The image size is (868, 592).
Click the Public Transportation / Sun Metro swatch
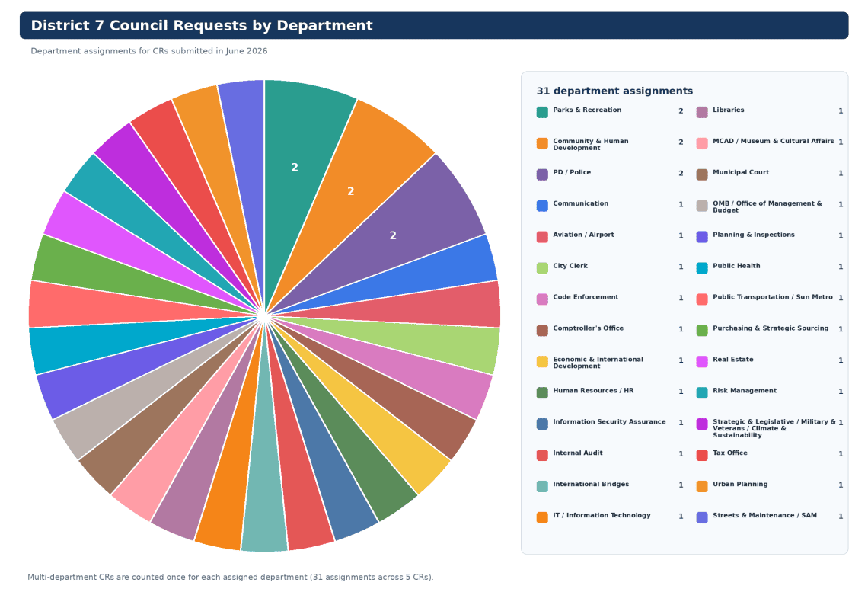pyautogui.click(x=702, y=299)
